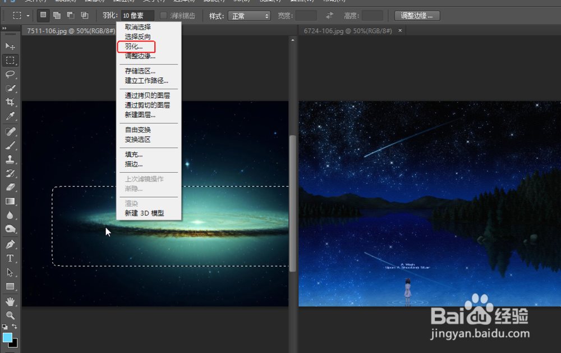Select the Sponge tool
Screen dimensions: 561x353
pyautogui.click(x=10, y=229)
